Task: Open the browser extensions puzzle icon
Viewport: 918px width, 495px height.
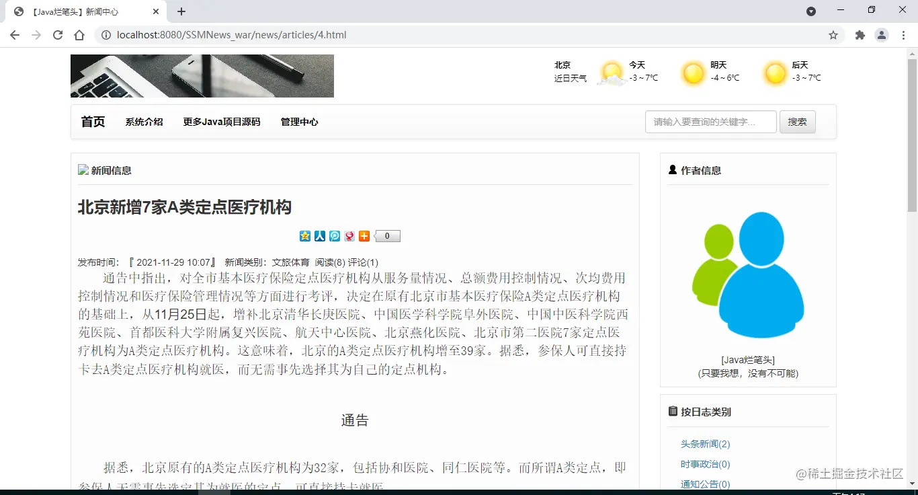Action: [860, 34]
